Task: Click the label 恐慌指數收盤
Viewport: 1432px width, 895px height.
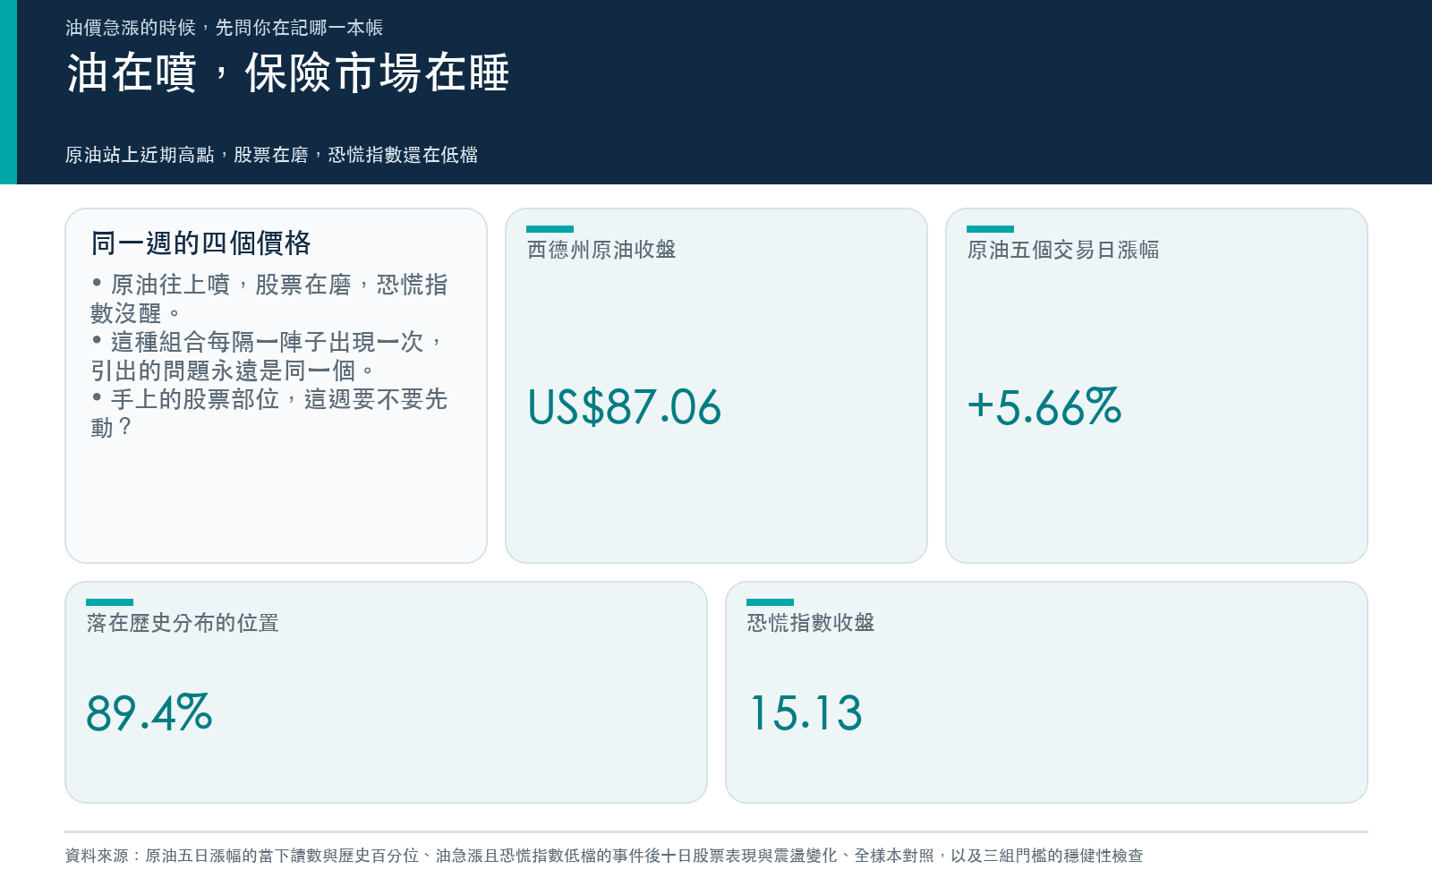Action: (x=811, y=623)
